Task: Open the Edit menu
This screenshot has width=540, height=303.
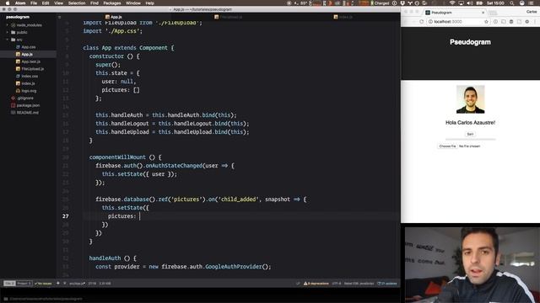Action: click(x=46, y=3)
